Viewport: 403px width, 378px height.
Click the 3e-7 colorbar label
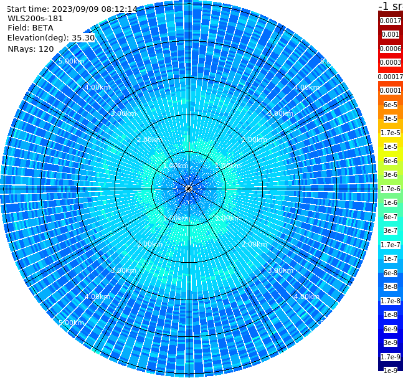point(391,230)
